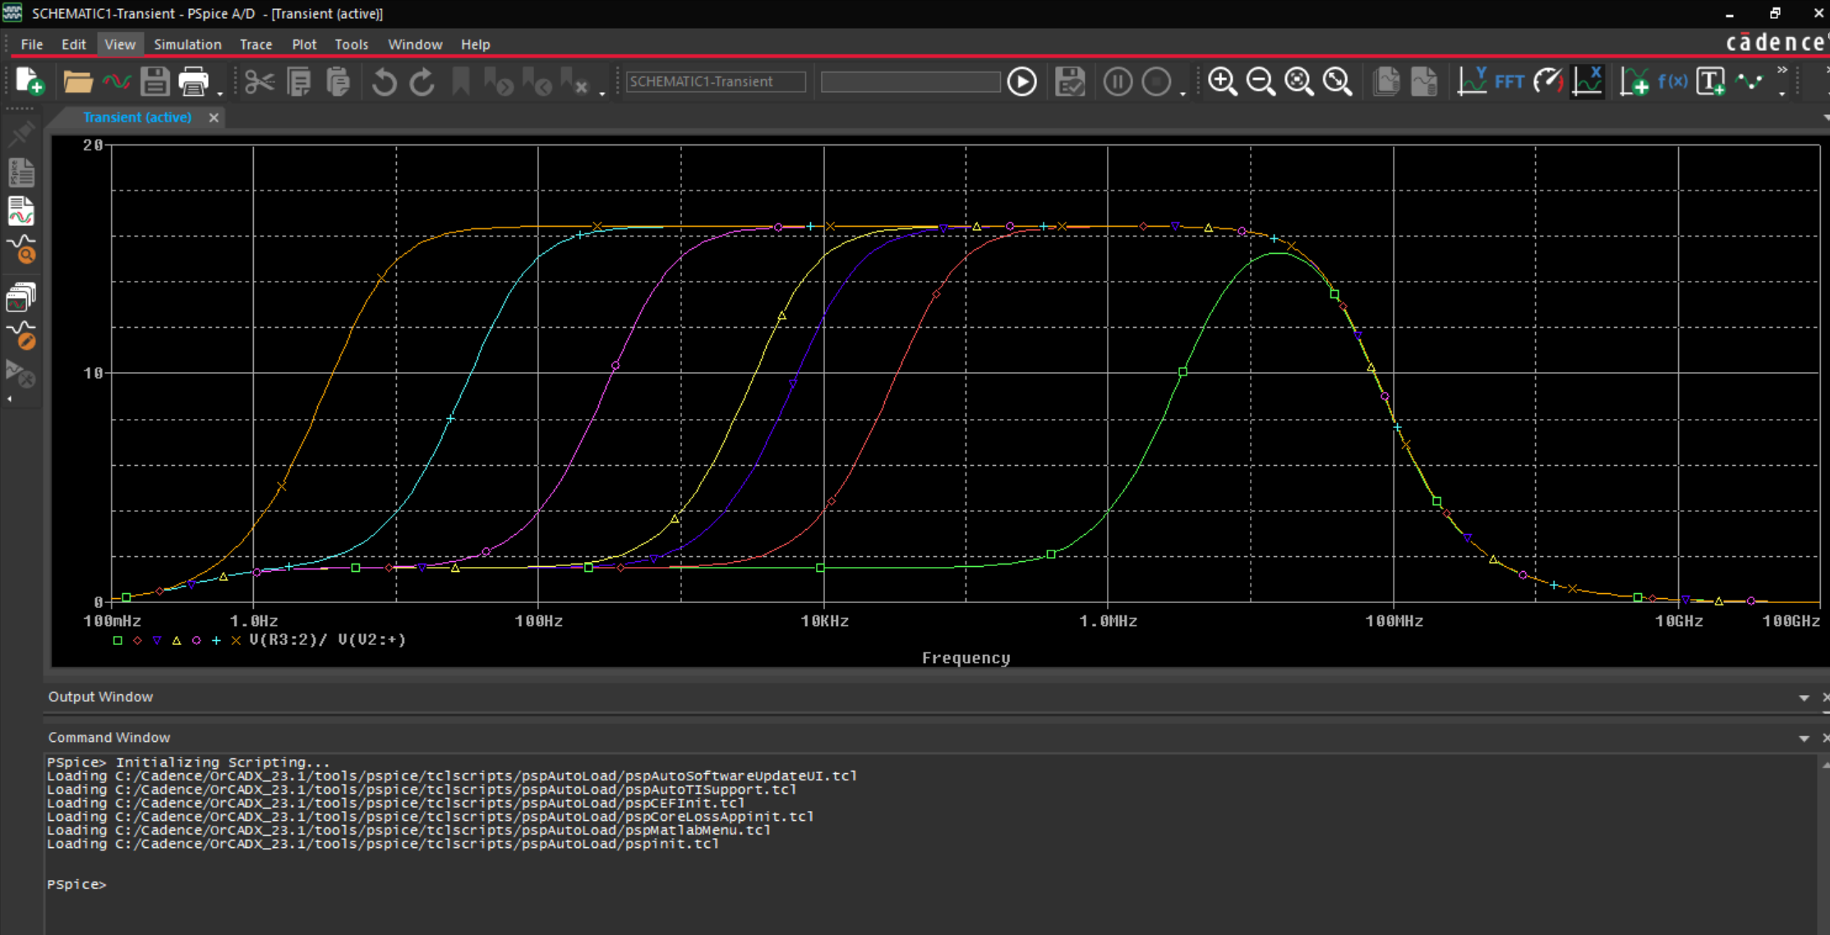Open the Evaluate Measurement f(x) tool

pyautogui.click(x=1674, y=82)
